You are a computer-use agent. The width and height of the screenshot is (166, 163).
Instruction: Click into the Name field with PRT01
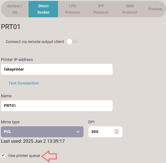click(57, 106)
